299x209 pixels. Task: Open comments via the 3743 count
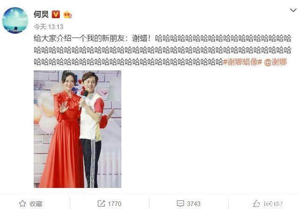click(193, 204)
